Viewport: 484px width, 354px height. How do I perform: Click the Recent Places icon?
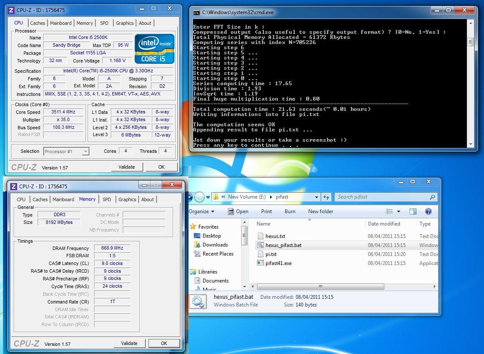(197, 253)
